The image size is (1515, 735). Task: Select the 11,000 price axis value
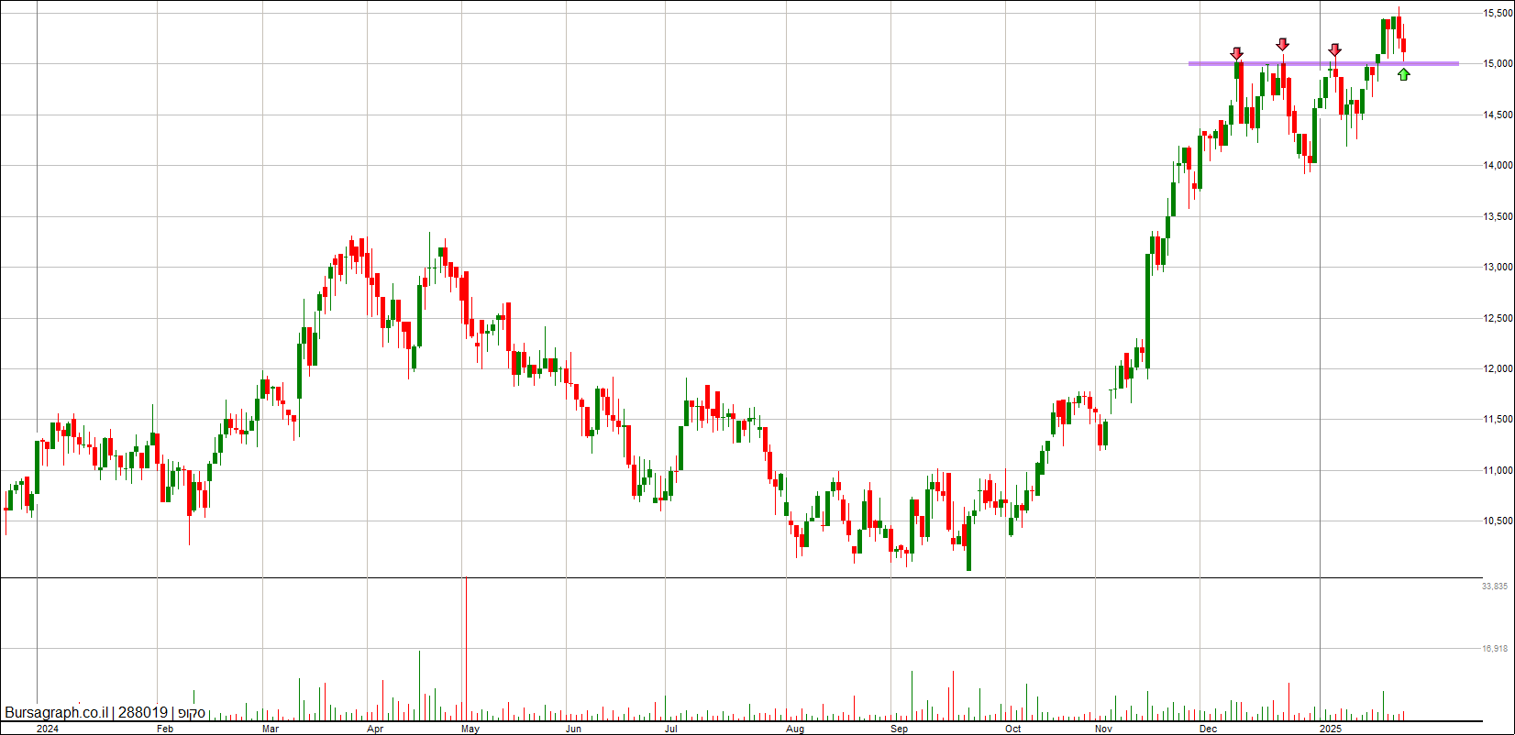[1498, 471]
